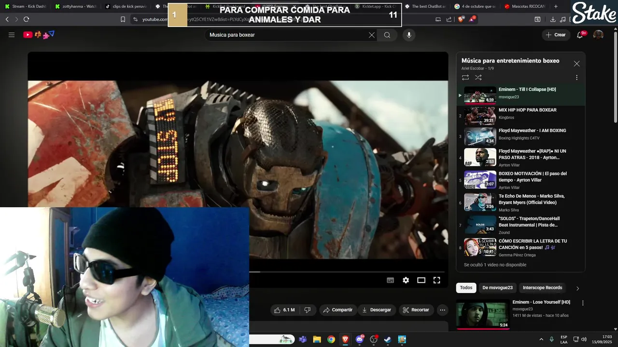The width and height of the screenshot is (618, 347).
Task: Play Eminem - Till I Collapse playlist item
Action: pyautogui.click(x=520, y=95)
